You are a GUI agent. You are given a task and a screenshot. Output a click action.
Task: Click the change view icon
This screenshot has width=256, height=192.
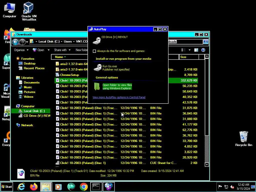point(183,50)
